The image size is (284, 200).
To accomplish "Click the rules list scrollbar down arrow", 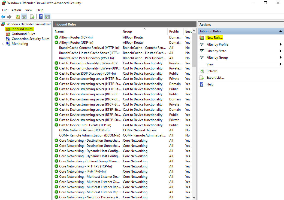I will pyautogui.click(x=194, y=198).
